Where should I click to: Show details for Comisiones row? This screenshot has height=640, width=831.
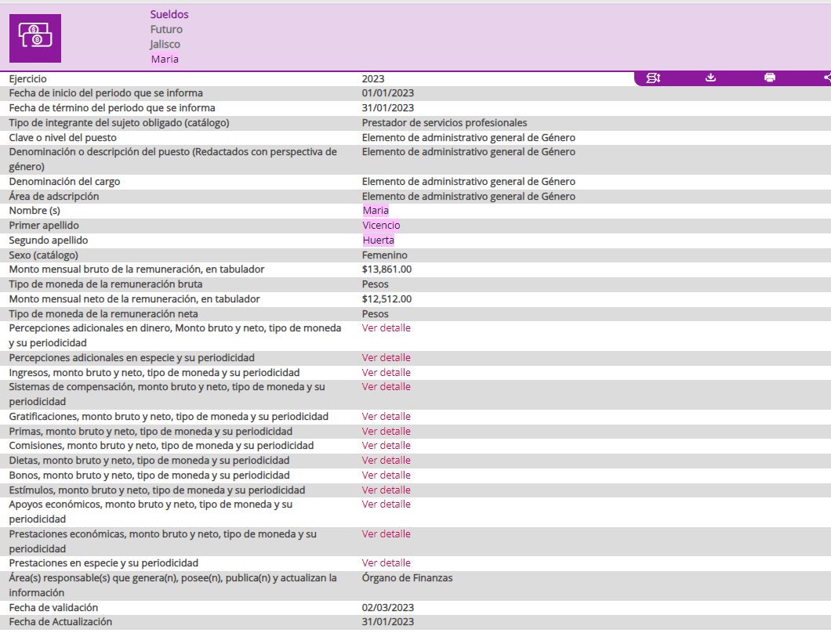tap(386, 446)
